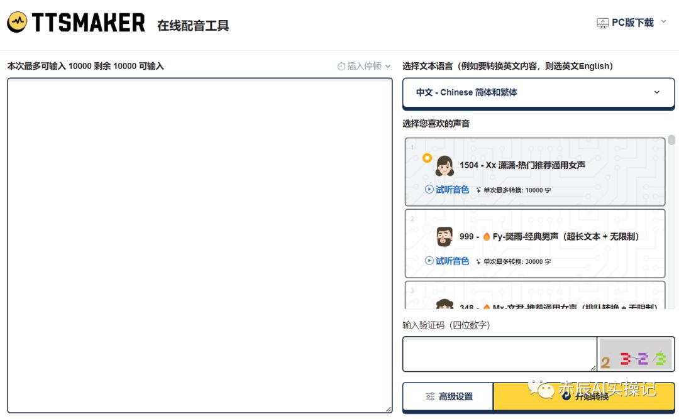Click the clock icon beside 插入停顿
The height and width of the screenshot is (419, 679).
341,66
